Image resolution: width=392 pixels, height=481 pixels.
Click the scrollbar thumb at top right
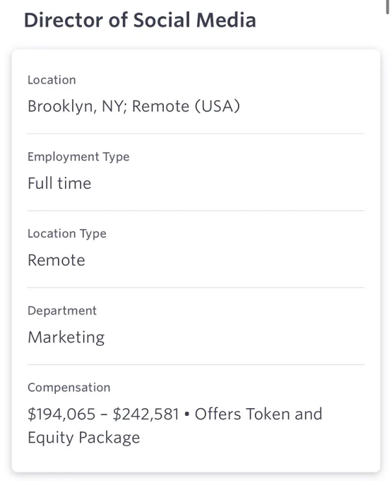coord(387,7)
